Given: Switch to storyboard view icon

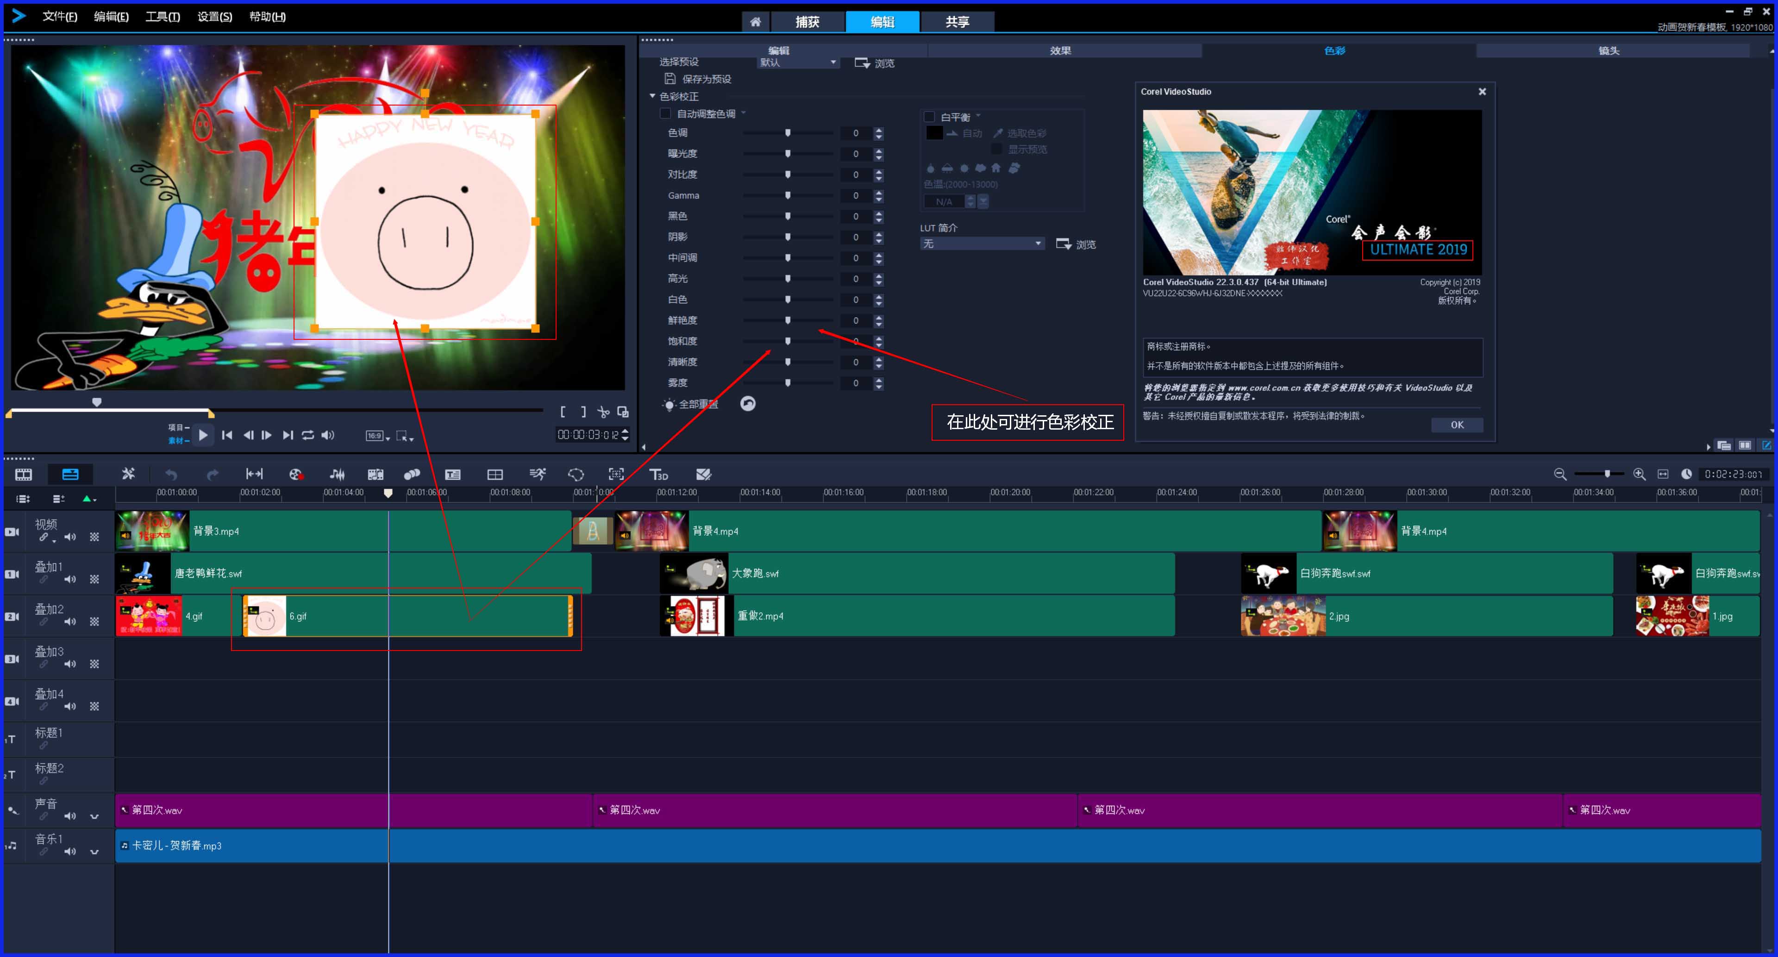Looking at the screenshot, I should [x=24, y=475].
